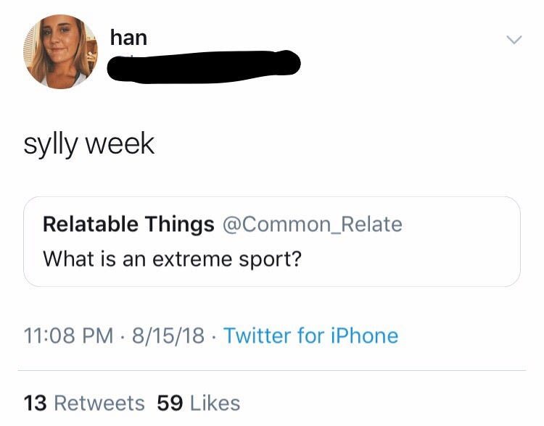Viewport: 544px width, 426px height.
Task: Click the bold number 59
Action: click(170, 403)
